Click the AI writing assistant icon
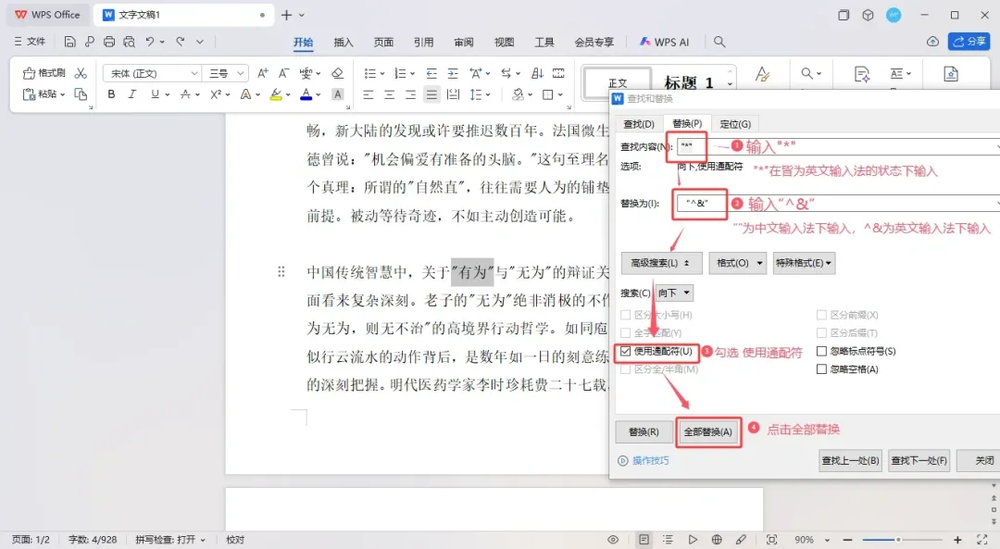The height and width of the screenshot is (549, 1000). [x=862, y=74]
